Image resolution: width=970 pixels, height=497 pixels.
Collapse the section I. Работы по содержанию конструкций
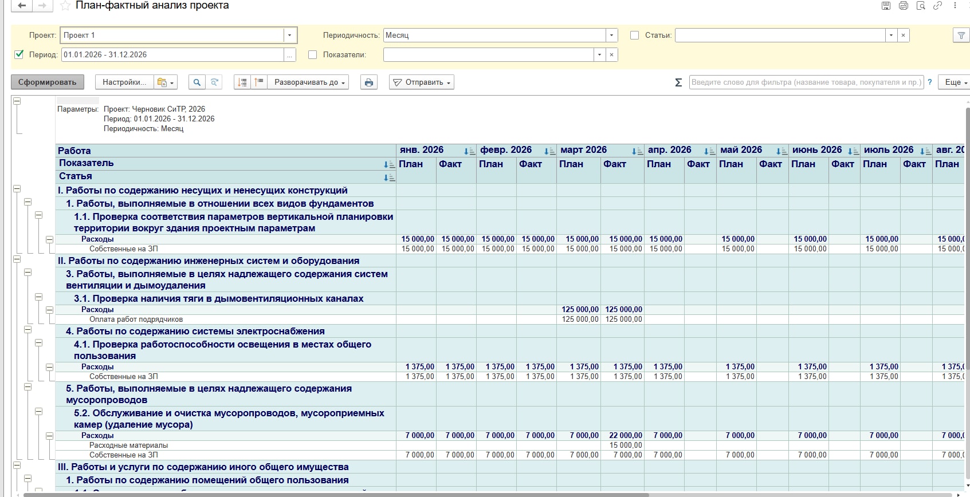(x=17, y=189)
